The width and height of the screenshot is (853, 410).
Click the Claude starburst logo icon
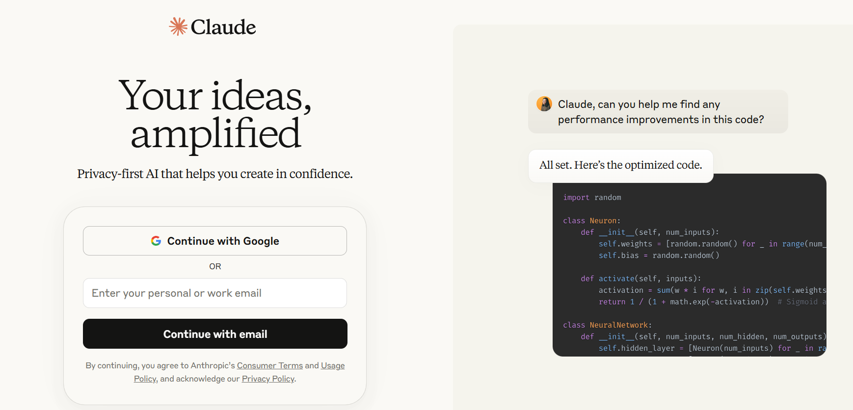click(178, 26)
